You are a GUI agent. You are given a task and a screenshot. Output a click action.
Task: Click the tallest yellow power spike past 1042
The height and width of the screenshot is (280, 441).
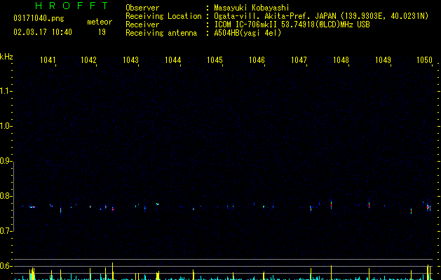(x=112, y=271)
